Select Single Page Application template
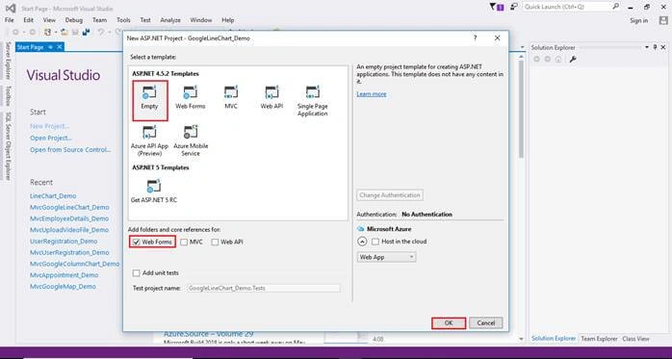 313,101
